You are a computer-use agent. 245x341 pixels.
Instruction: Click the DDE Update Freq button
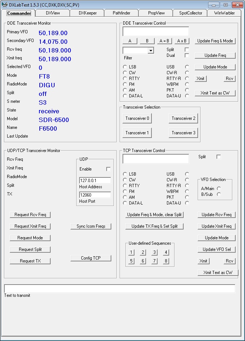[x=215, y=55]
